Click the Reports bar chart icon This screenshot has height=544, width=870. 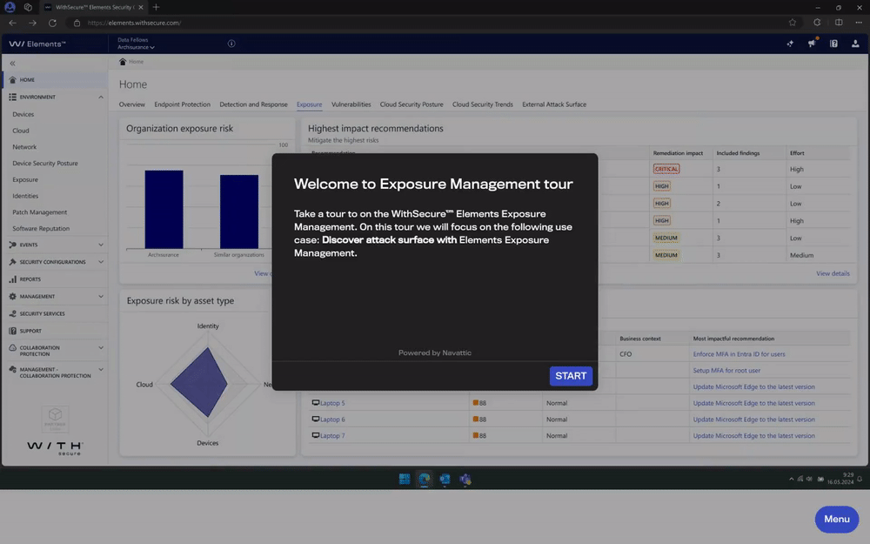point(12,279)
